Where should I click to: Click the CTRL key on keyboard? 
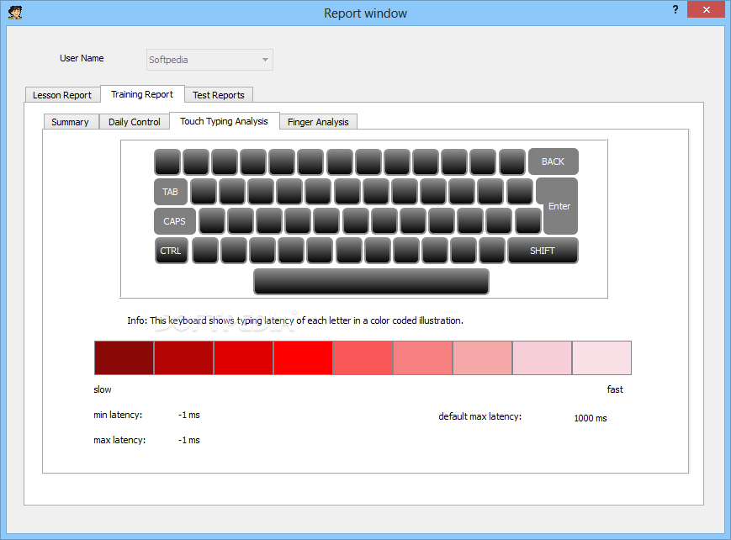tap(171, 251)
